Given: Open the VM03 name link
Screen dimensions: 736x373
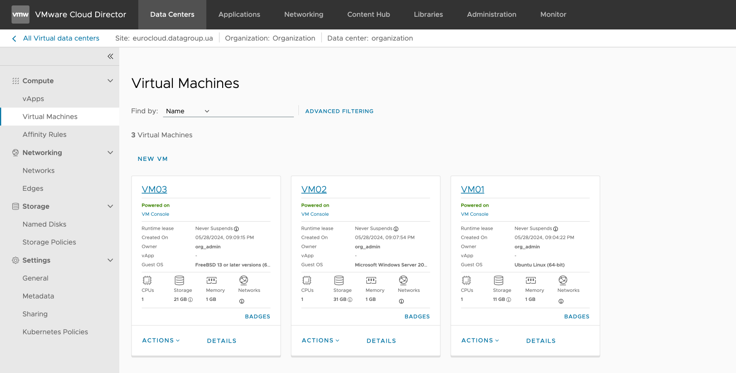Looking at the screenshot, I should pyautogui.click(x=154, y=189).
